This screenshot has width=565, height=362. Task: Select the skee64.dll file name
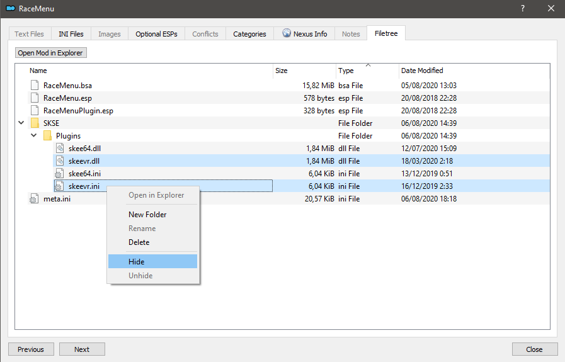[84, 149]
